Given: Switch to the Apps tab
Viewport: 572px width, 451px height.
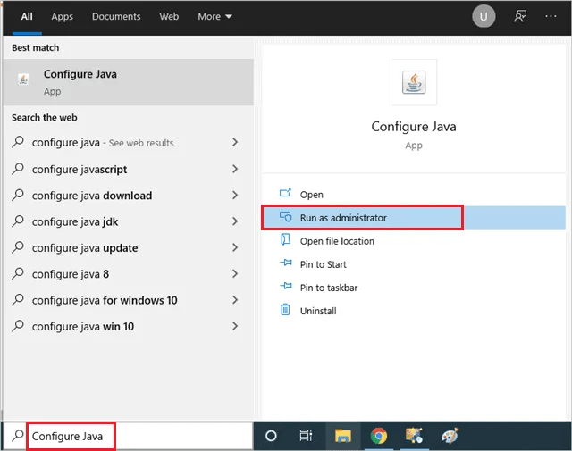Looking at the screenshot, I should coord(62,17).
